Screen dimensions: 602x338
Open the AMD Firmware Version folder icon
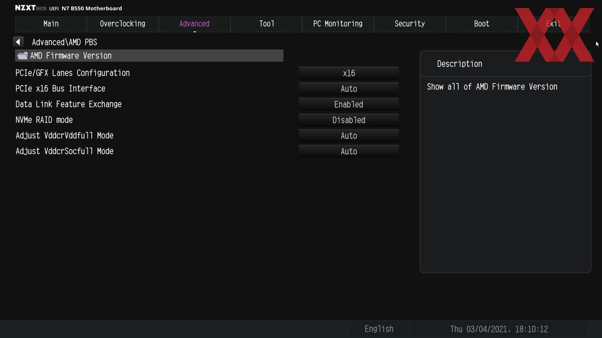click(x=22, y=56)
